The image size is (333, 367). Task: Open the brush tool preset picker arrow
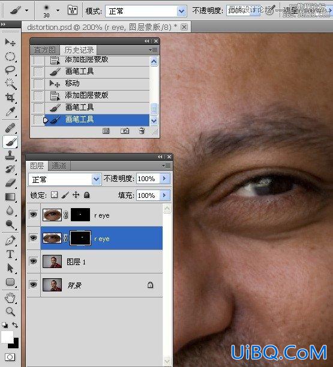pyautogui.click(x=26, y=11)
